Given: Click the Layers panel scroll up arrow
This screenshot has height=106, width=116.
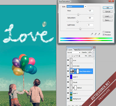Looking at the screenshot, I should pos(94,59).
